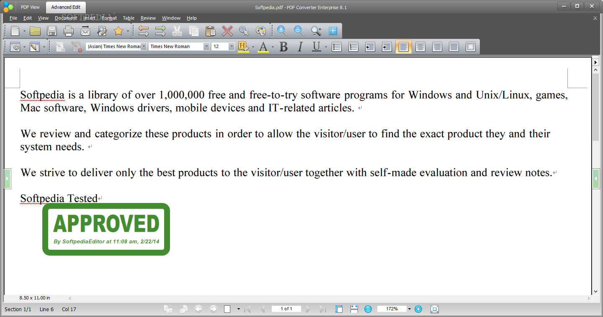Open the Table menu
Image resolution: width=603 pixels, height=317 pixels.
point(129,18)
